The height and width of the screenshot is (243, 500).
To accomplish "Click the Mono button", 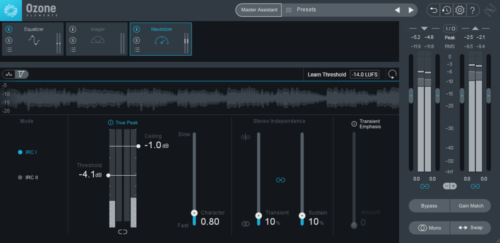I will [x=429, y=228].
